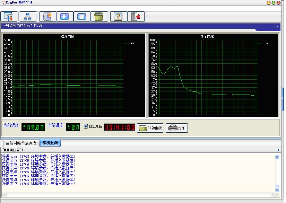Viewport: 286px width, 203px height.
Task: Click the output log scroll down arrow
Action: coord(277,190)
